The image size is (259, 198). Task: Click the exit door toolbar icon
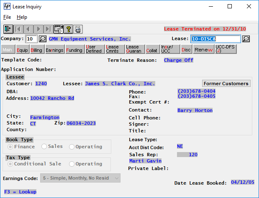pos(8,29)
